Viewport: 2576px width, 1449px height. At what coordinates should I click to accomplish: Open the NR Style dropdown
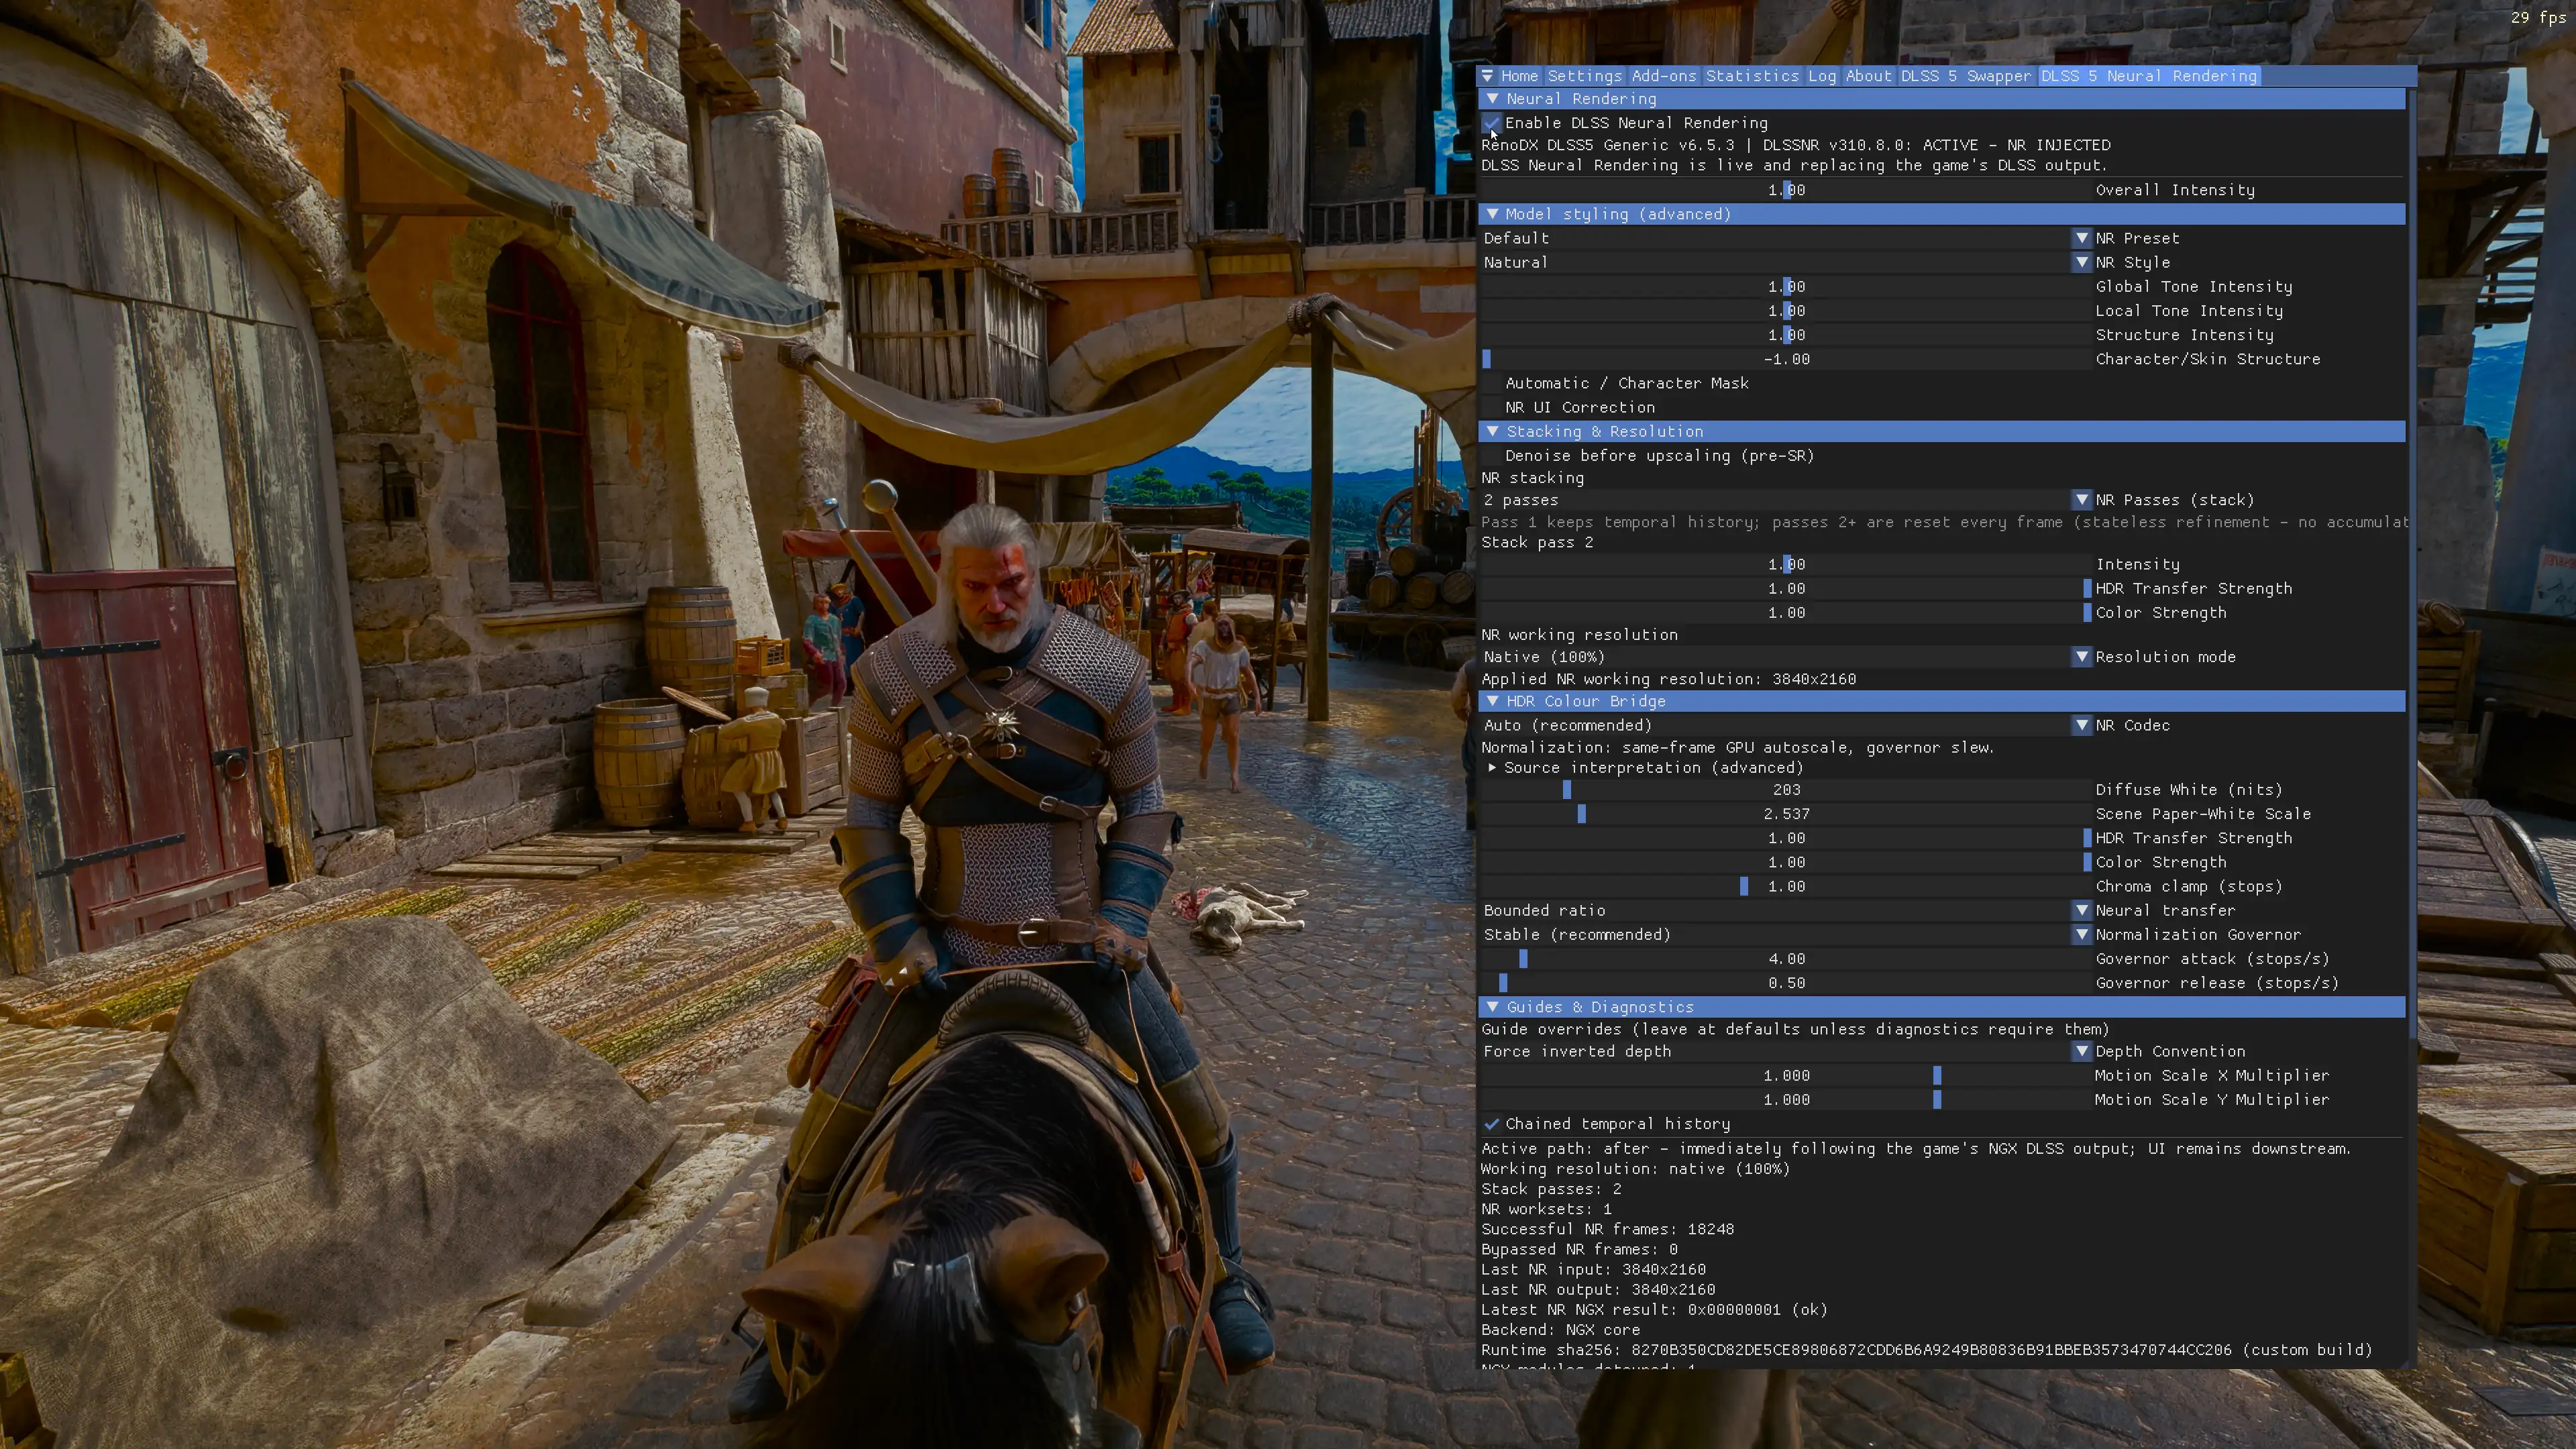click(1786, 262)
